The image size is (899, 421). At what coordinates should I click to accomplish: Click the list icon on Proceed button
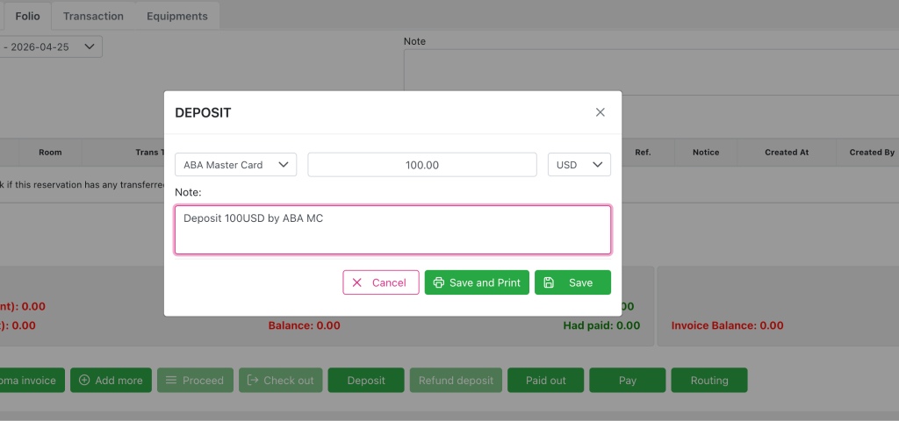pyautogui.click(x=170, y=380)
